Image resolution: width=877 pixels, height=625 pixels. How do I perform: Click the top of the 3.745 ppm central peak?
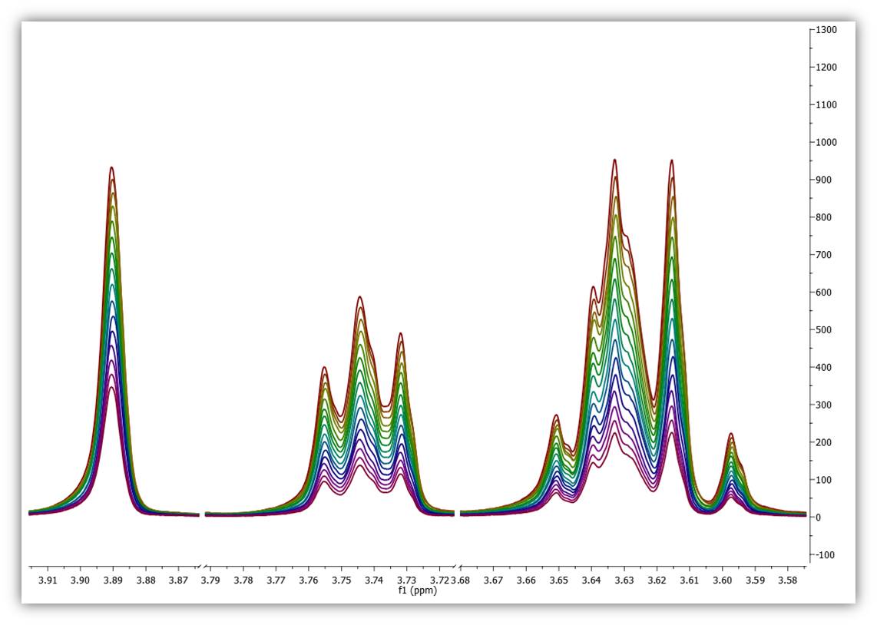pos(359,297)
